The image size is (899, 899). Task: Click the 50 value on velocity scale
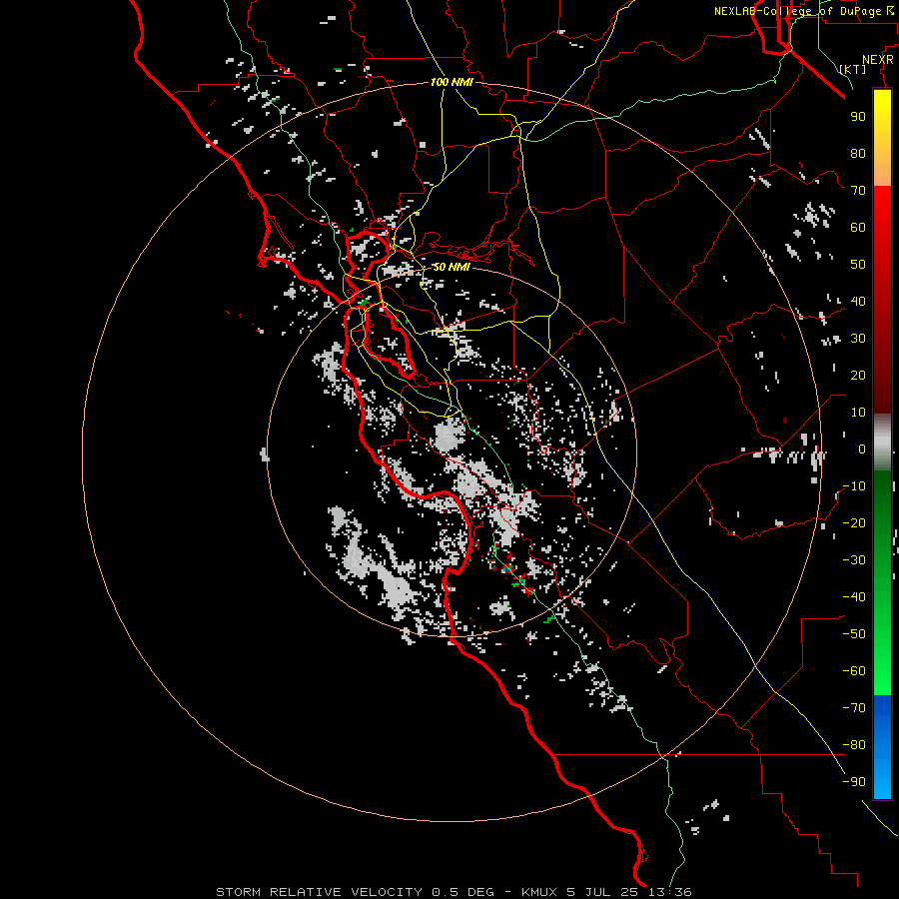click(858, 265)
